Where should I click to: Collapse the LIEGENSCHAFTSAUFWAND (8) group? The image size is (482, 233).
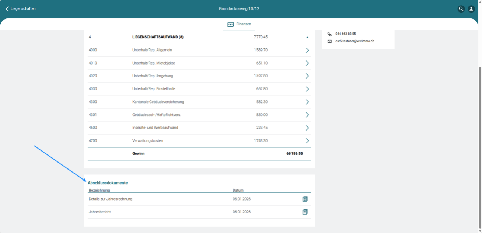pos(307,37)
